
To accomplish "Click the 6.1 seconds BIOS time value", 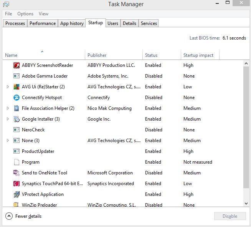I will pos(234,38).
